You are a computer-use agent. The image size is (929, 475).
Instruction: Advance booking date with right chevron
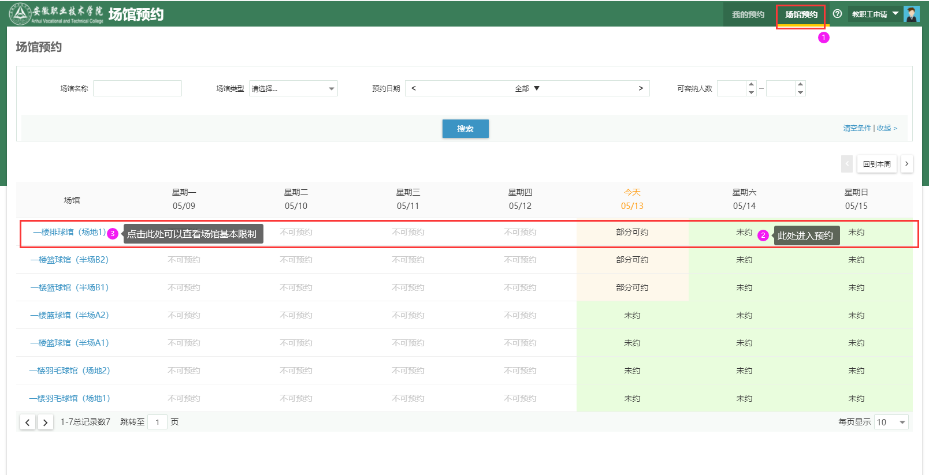[x=641, y=88]
